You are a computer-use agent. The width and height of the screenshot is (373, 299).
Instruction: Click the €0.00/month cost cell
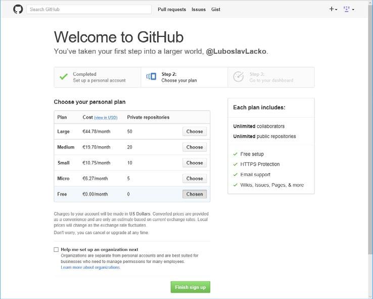95,194
